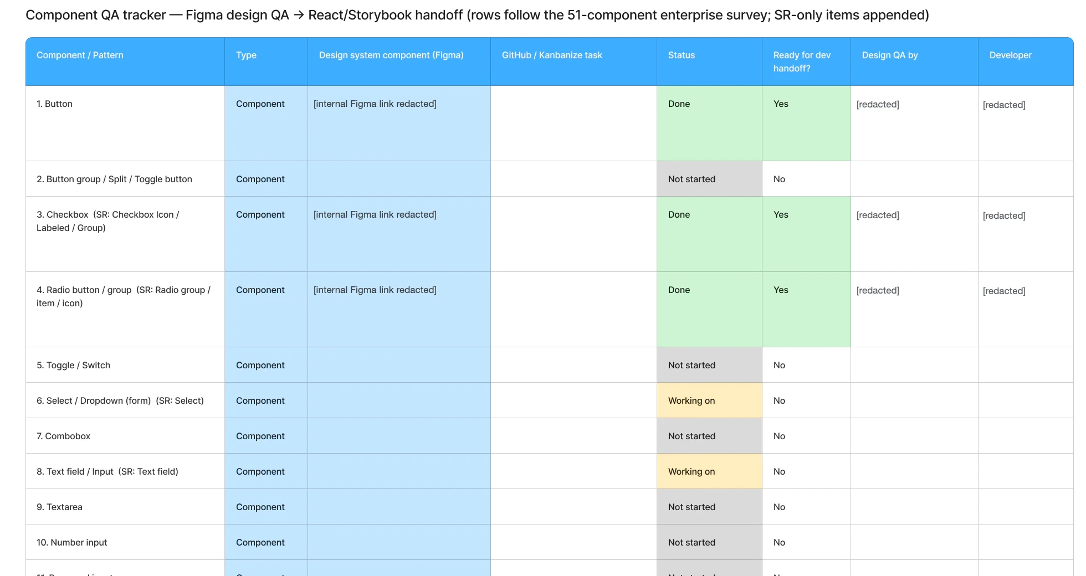Click the 'Component / Pattern' column header

pos(125,61)
